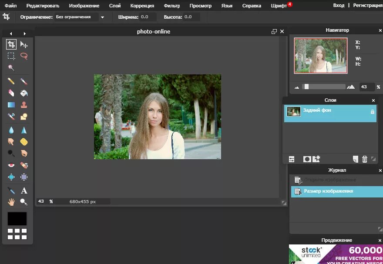Open the Шрифт menu with red badge
Viewport: 383px width, 264px height.
click(x=279, y=6)
